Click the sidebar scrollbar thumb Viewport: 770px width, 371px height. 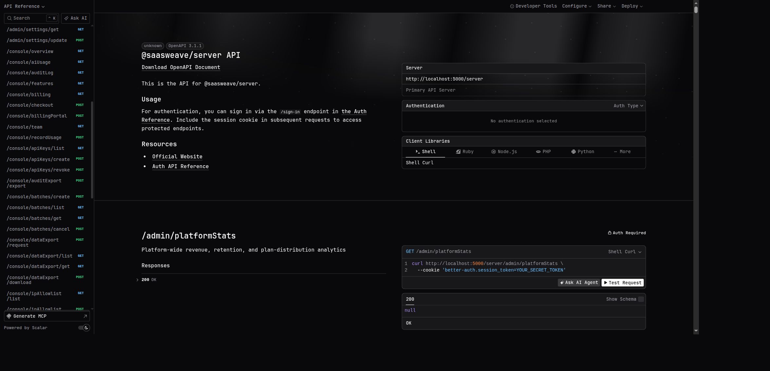click(92, 150)
